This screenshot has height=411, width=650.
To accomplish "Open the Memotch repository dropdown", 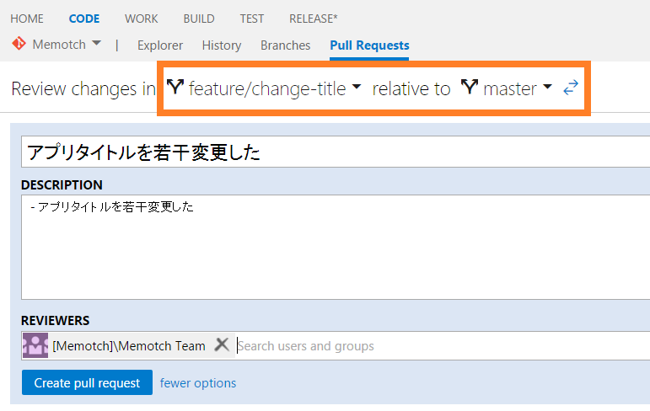I will 96,44.
